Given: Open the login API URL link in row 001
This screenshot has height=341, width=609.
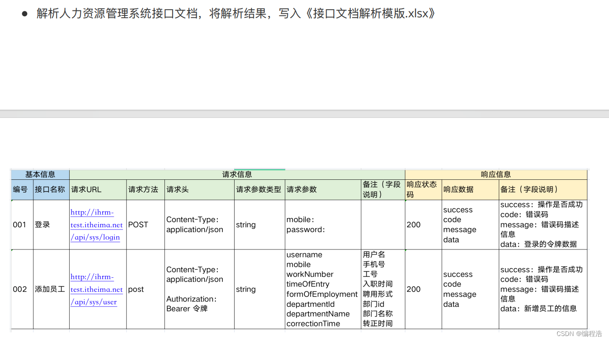Looking at the screenshot, I should [x=97, y=224].
